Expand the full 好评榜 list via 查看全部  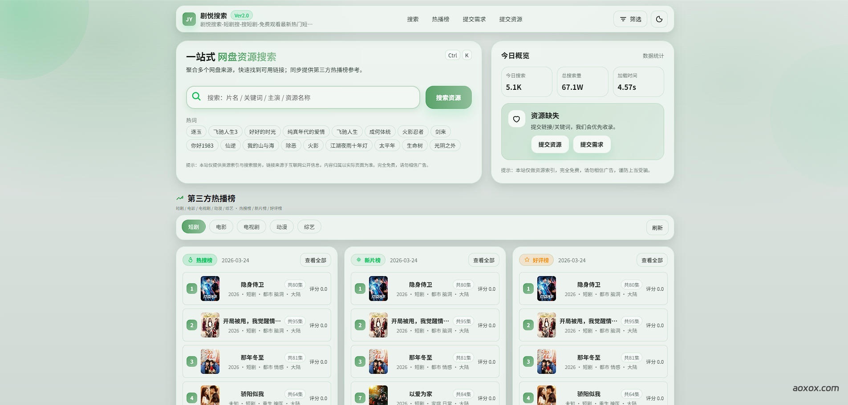click(x=652, y=260)
